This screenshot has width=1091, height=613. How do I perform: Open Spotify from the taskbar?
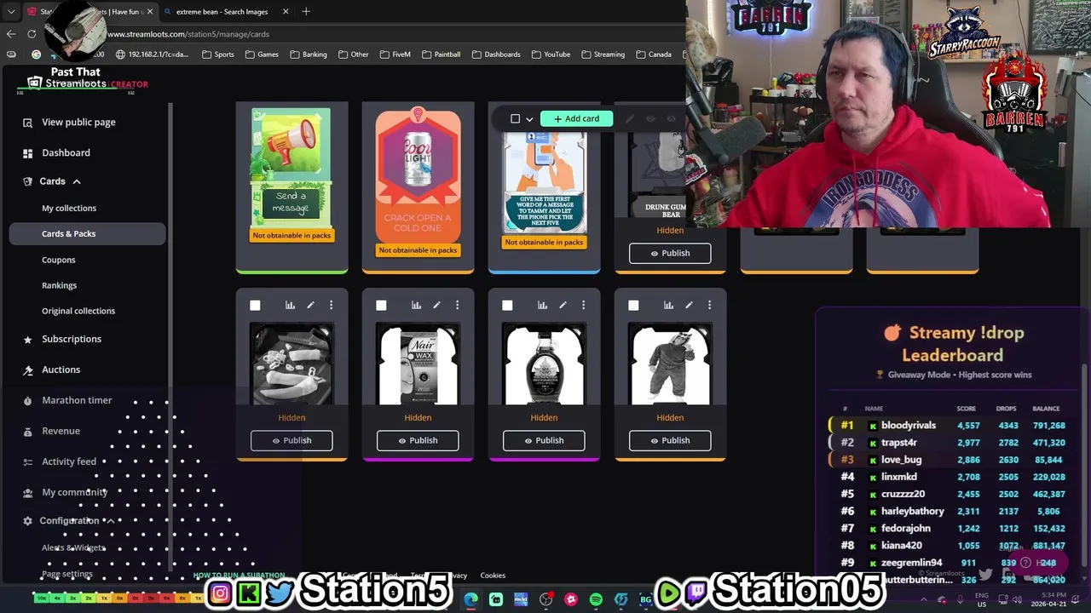[x=596, y=599]
